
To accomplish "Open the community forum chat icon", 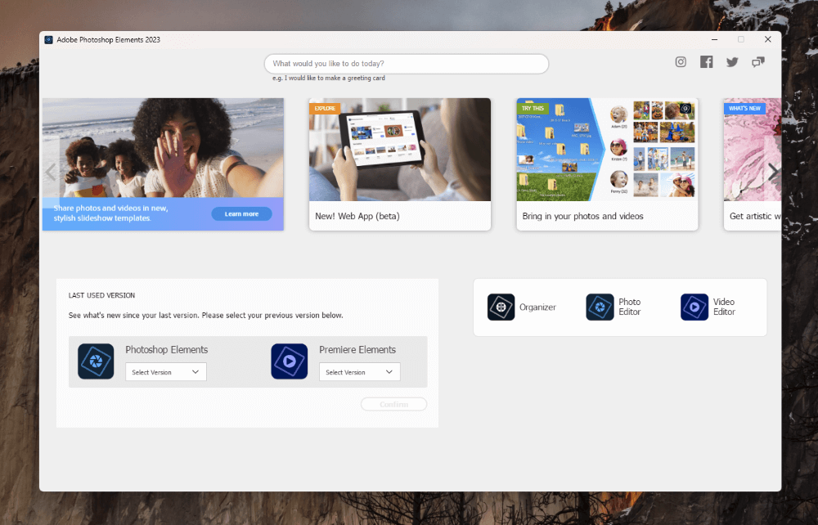I will 758,62.
